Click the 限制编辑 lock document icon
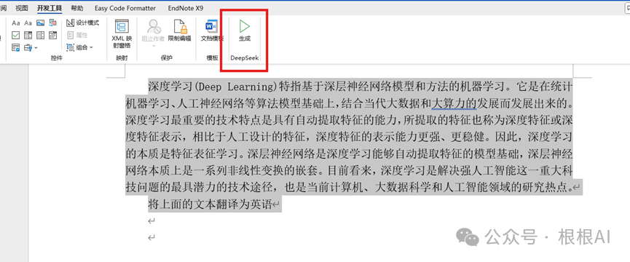630x262 pixels. click(x=179, y=31)
